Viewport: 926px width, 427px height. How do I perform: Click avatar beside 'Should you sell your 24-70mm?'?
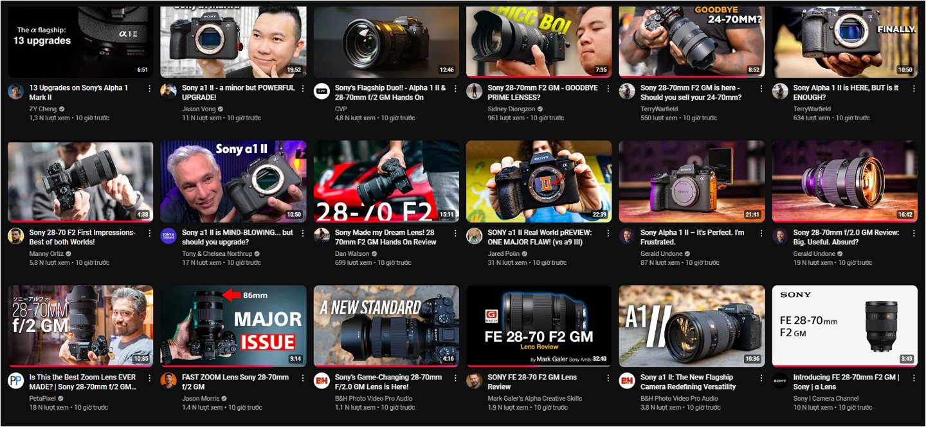click(x=627, y=91)
